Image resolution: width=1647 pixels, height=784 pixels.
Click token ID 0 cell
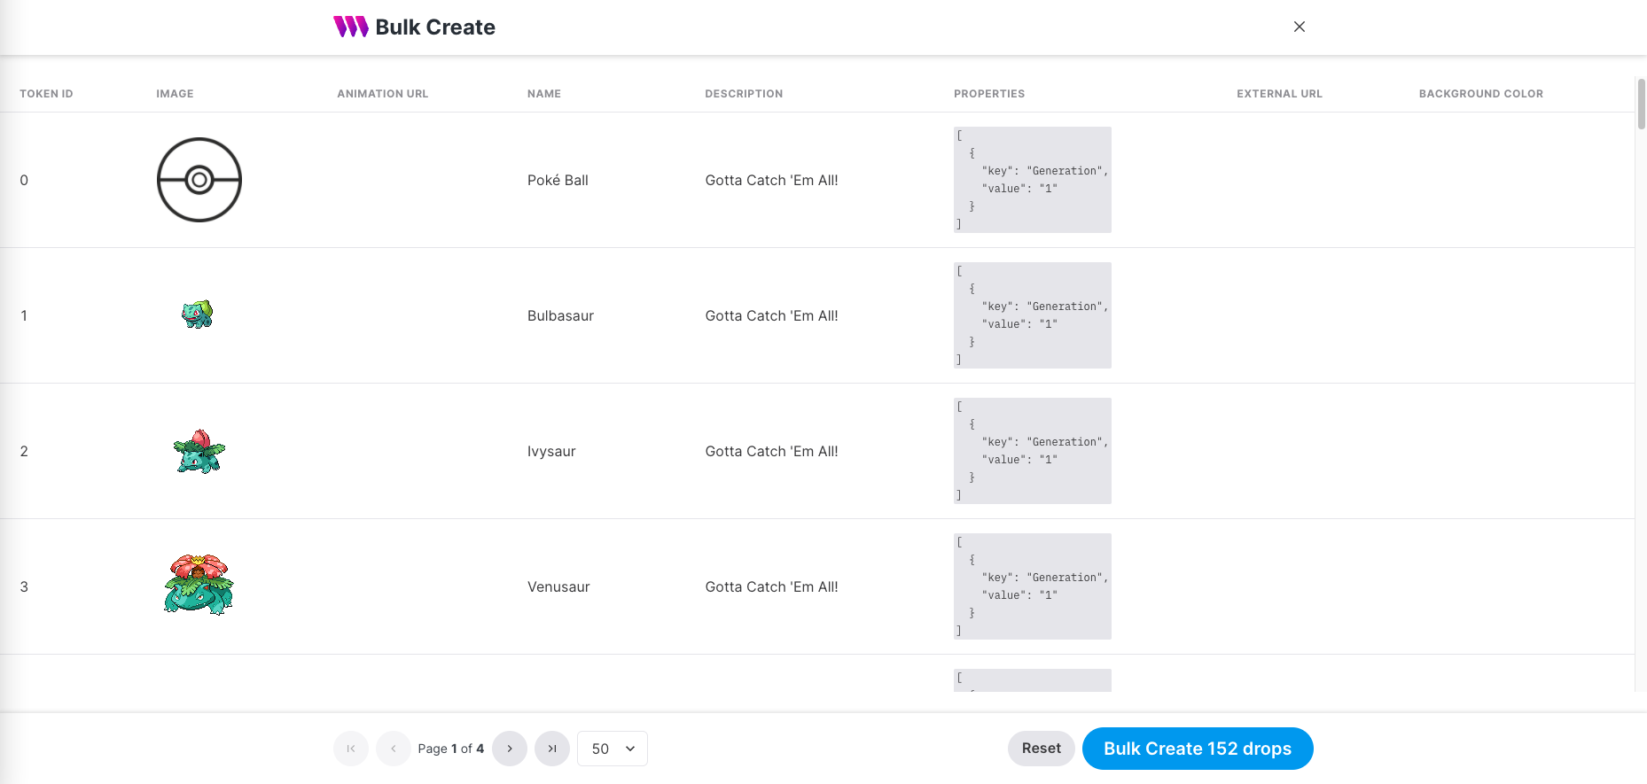click(x=24, y=180)
